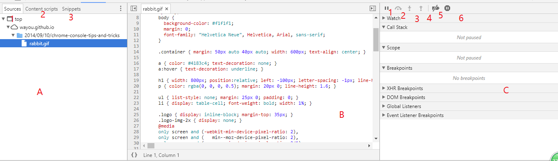This screenshot has width=558, height=161.
Task: Click the pause script execution icon
Action: [x=386, y=8]
